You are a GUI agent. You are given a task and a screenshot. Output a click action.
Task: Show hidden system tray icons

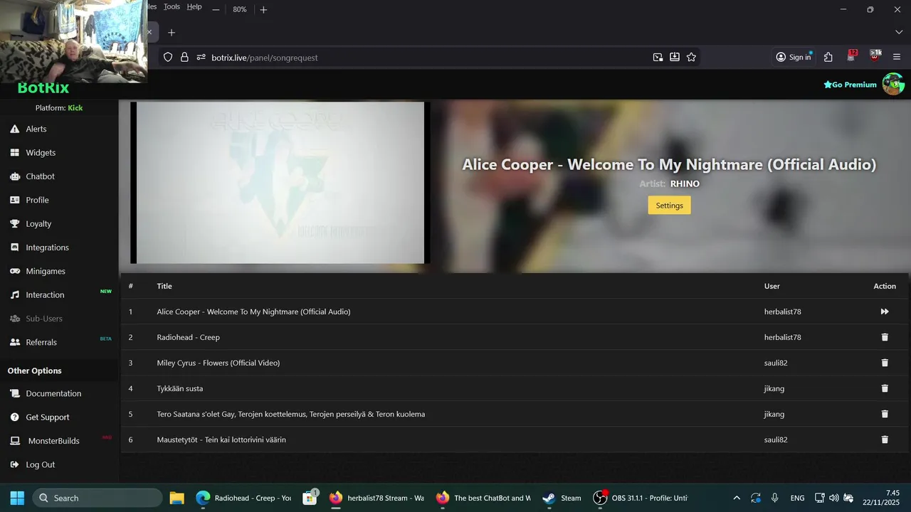[x=737, y=498]
